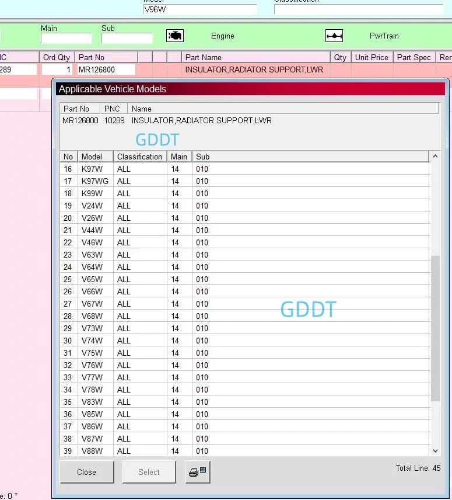Screen dimensions: 452x500
Task: Click the Sub input field
Action: click(x=127, y=39)
